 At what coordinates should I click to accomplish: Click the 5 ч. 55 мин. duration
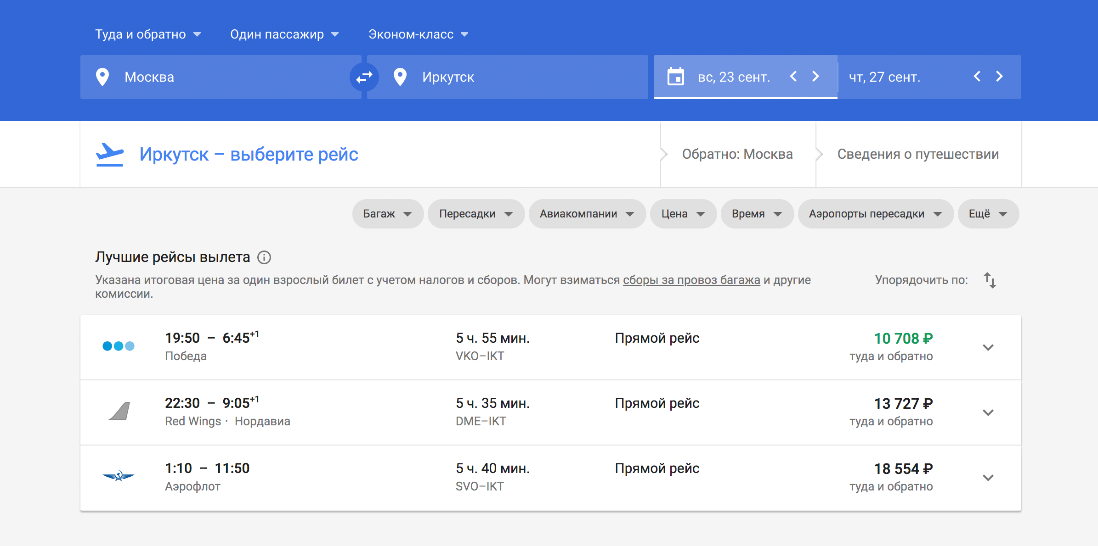pos(492,338)
